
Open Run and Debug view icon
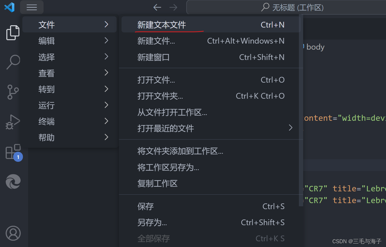pos(13,122)
